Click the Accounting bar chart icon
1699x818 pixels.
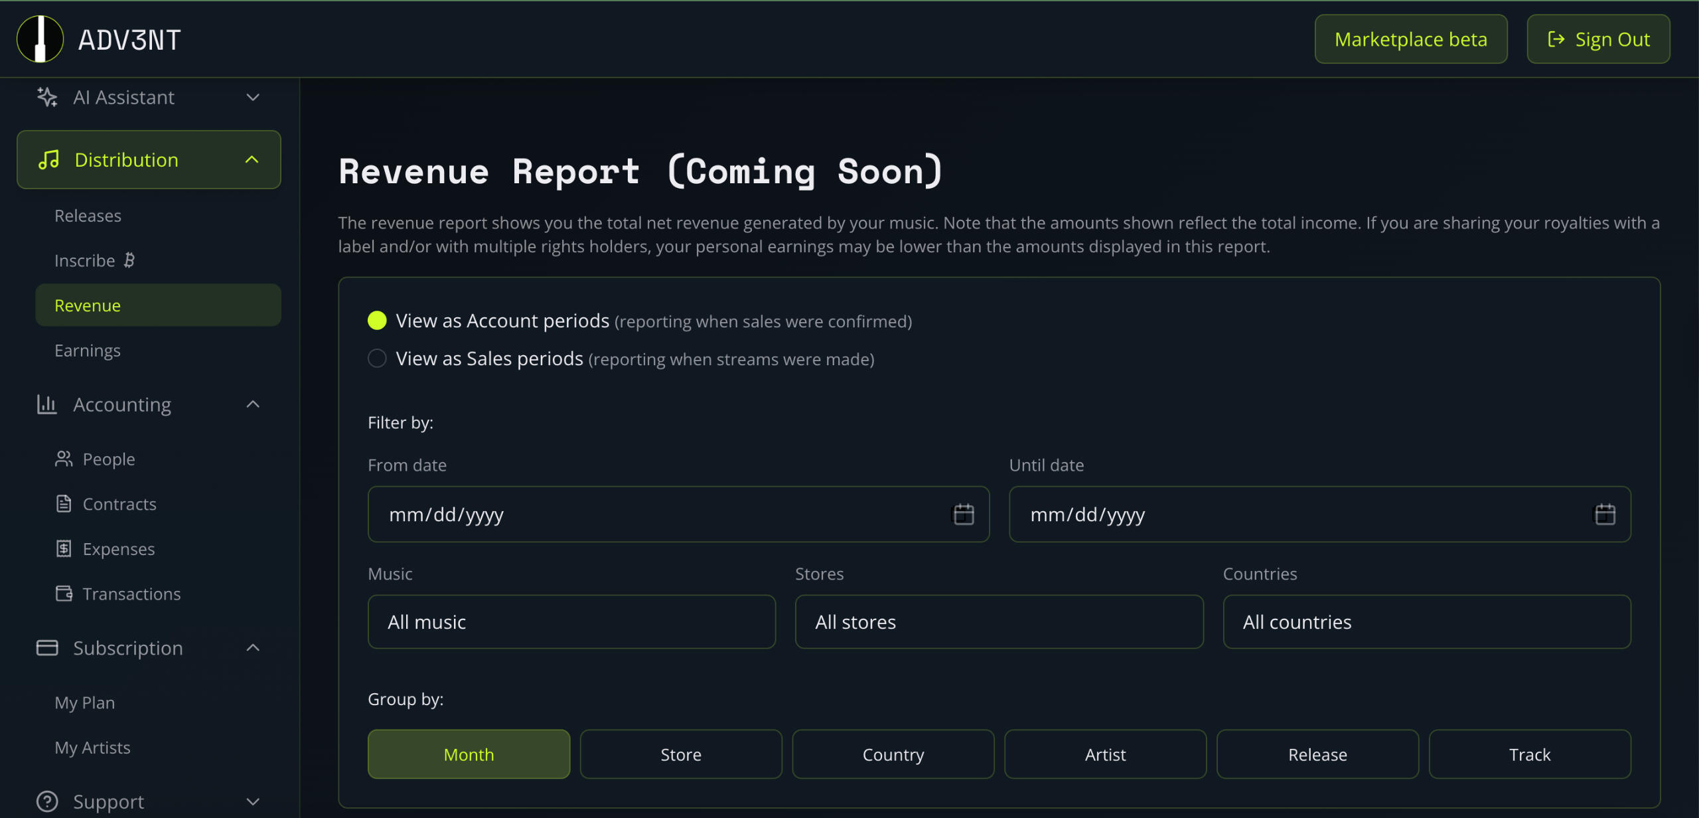46,404
